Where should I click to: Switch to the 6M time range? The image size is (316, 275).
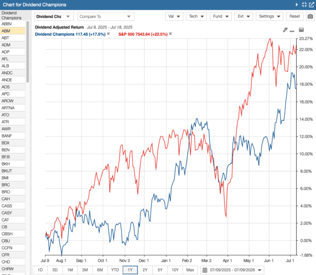(100, 270)
